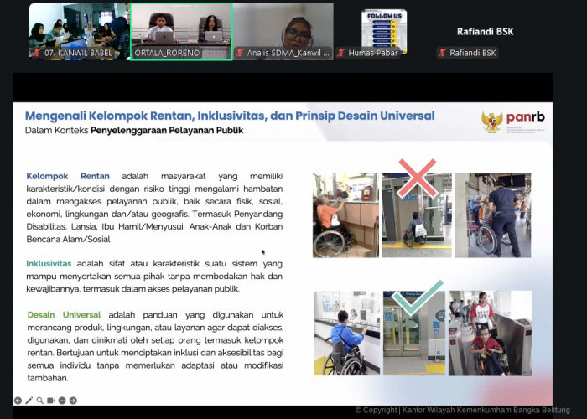Click the muted mic icon on Humas Pabar
Screen dimensions: 587x419
[x=341, y=53]
